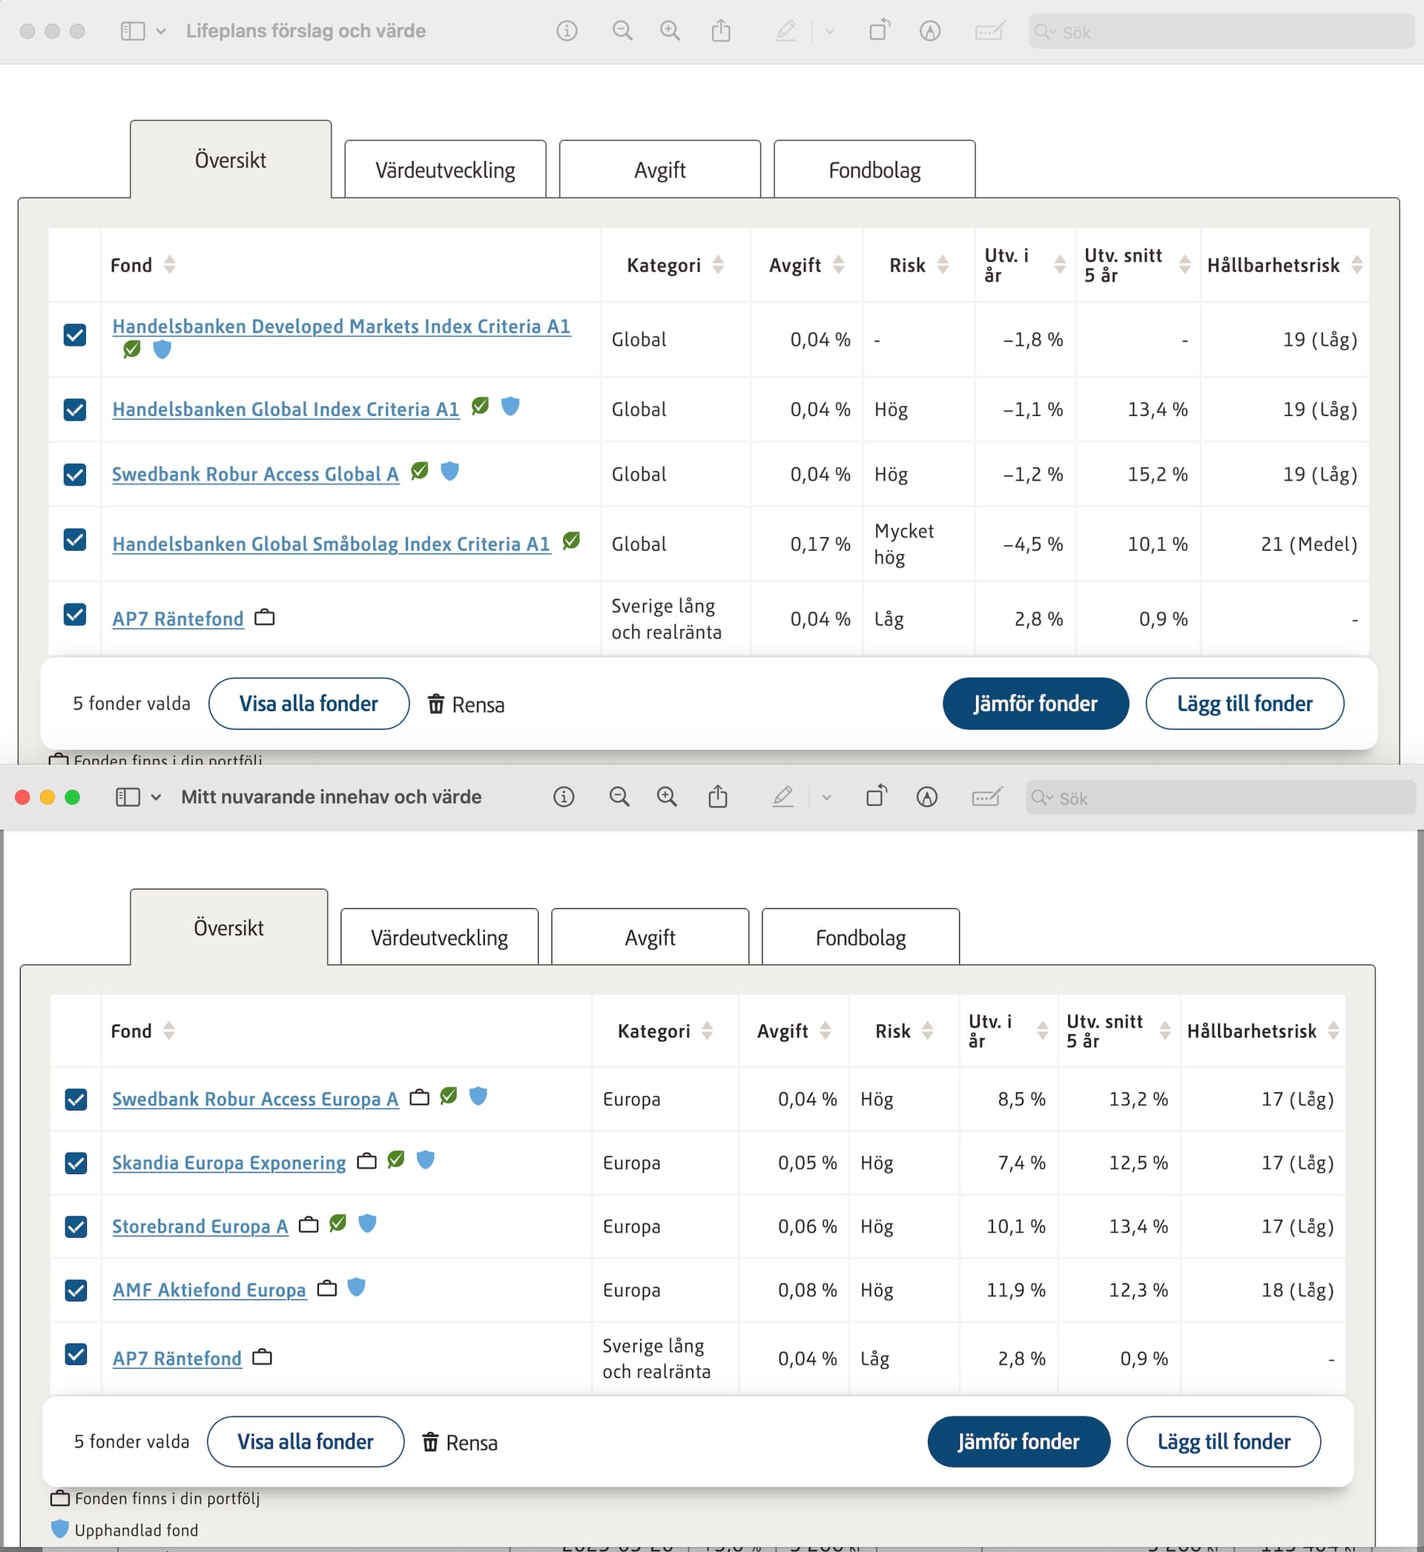Open info inspector in Lifeplans förslag window

pos(567,31)
